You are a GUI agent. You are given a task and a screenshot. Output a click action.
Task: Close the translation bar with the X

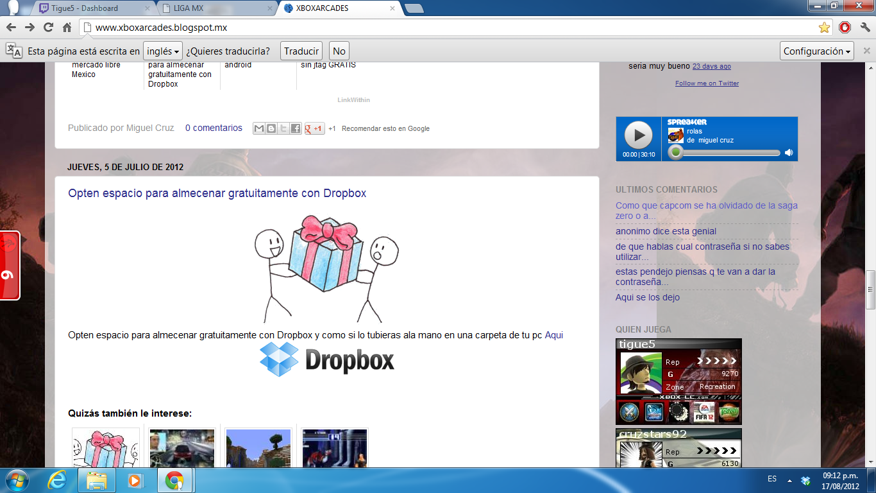pos(867,51)
